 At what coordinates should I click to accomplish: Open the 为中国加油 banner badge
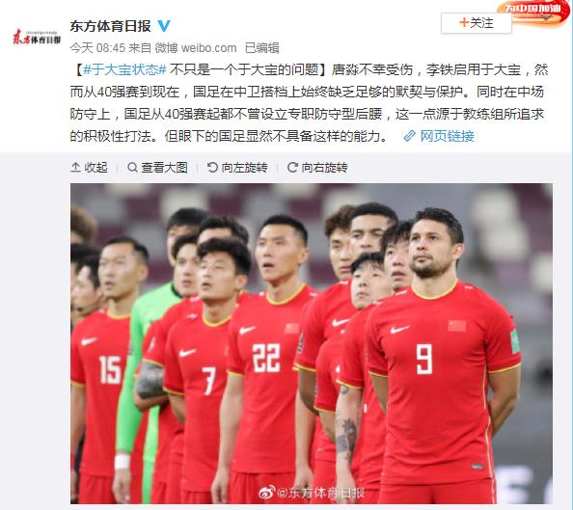533,13
